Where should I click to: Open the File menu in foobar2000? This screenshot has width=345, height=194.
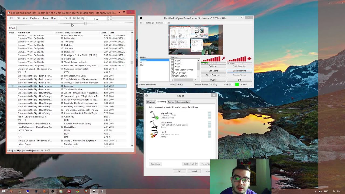coord(12,18)
